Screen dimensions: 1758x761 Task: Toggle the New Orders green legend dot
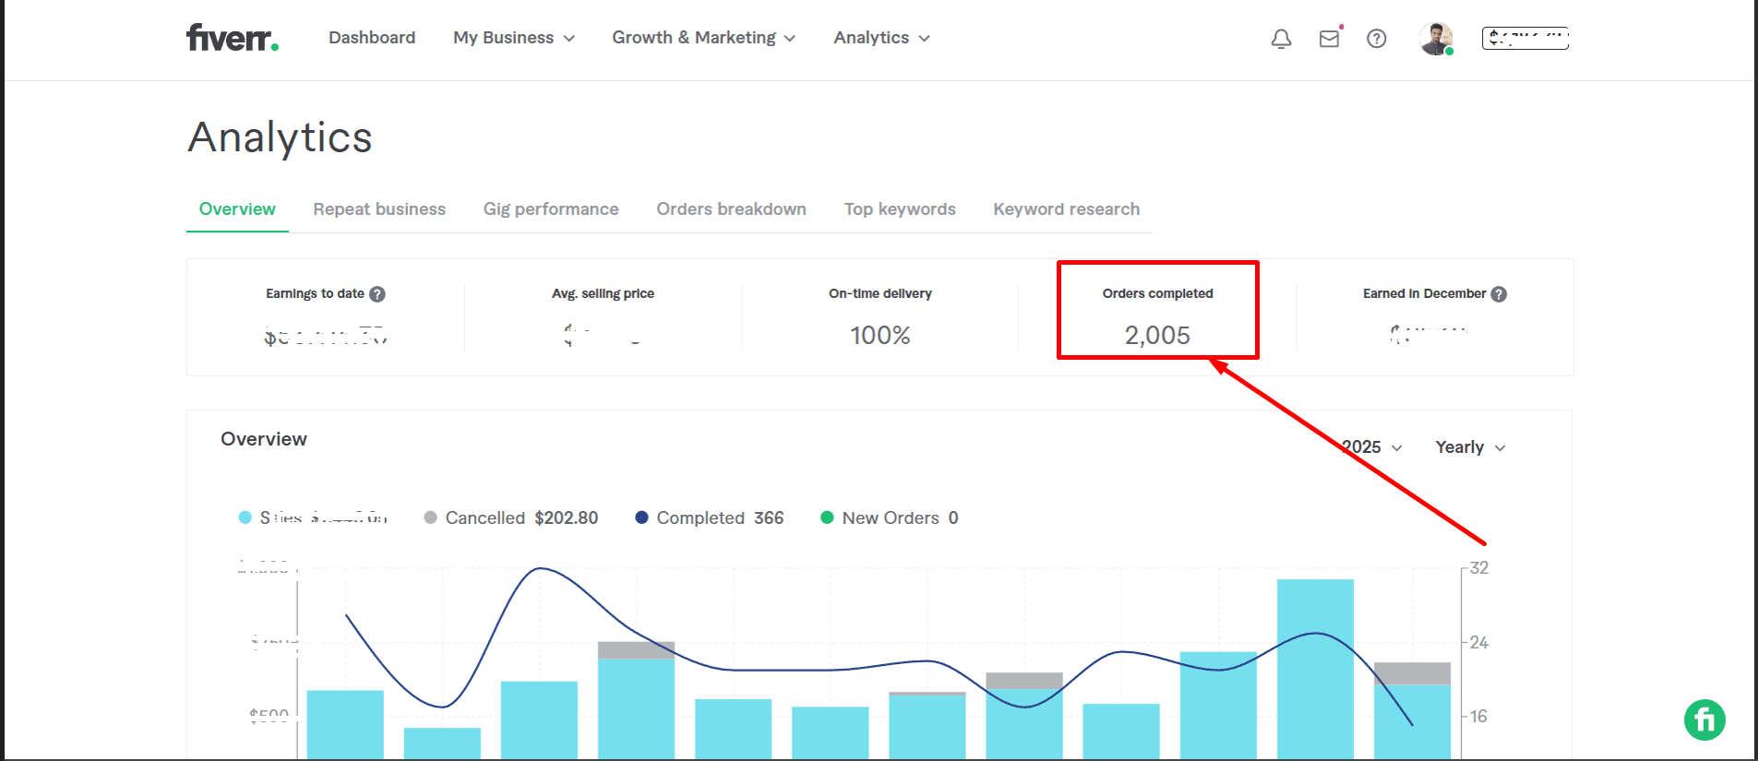pyautogui.click(x=828, y=518)
